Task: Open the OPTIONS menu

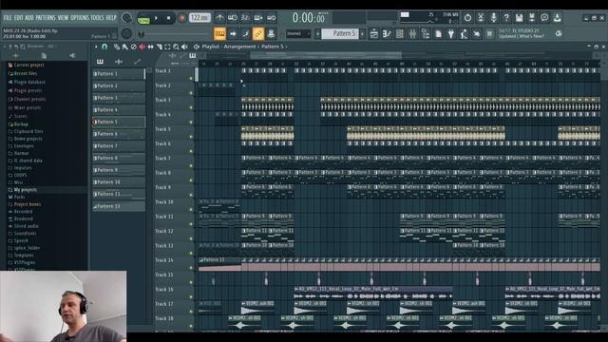Action: [80, 18]
